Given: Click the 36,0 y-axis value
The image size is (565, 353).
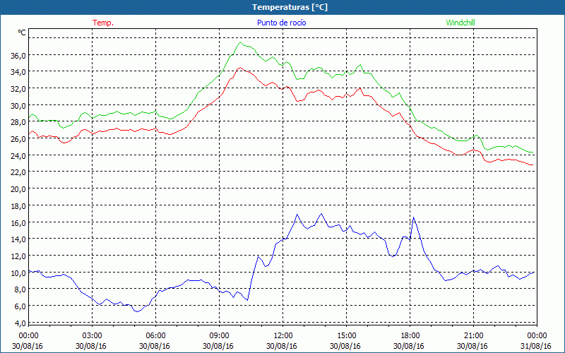Looking at the screenshot, I should click(x=18, y=56).
